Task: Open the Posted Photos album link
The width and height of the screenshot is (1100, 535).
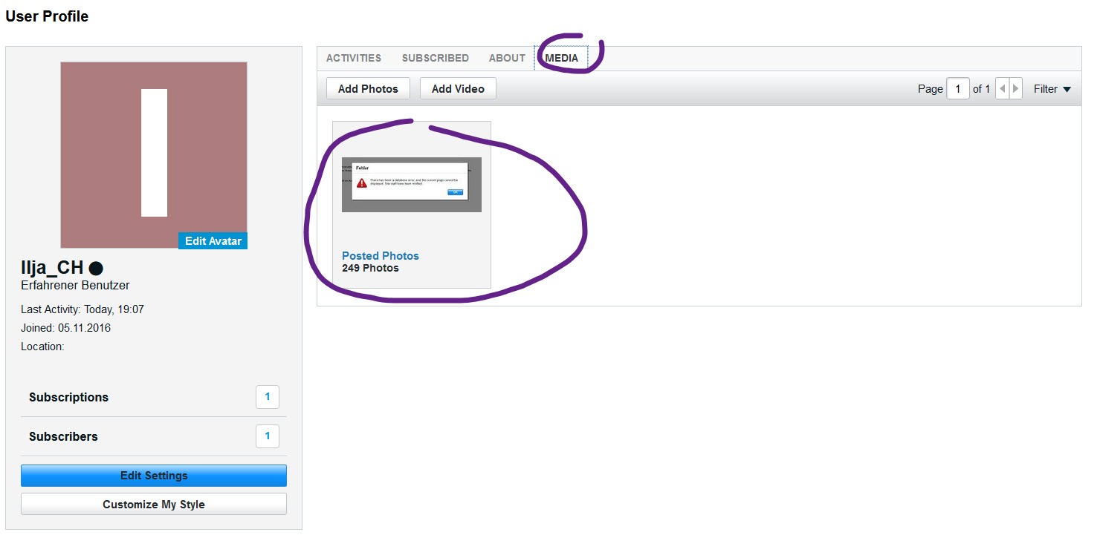Action: 381,256
